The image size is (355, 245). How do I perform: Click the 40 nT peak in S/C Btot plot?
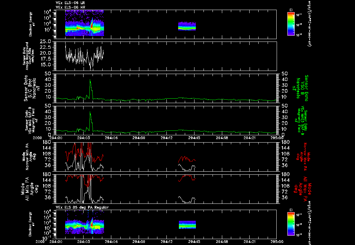[90, 80]
